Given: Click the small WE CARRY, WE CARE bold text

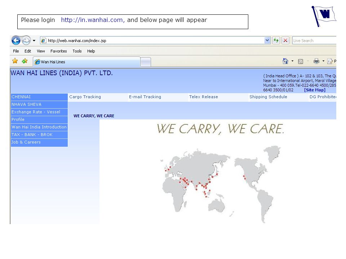Looking at the screenshot, I should (x=94, y=116).
